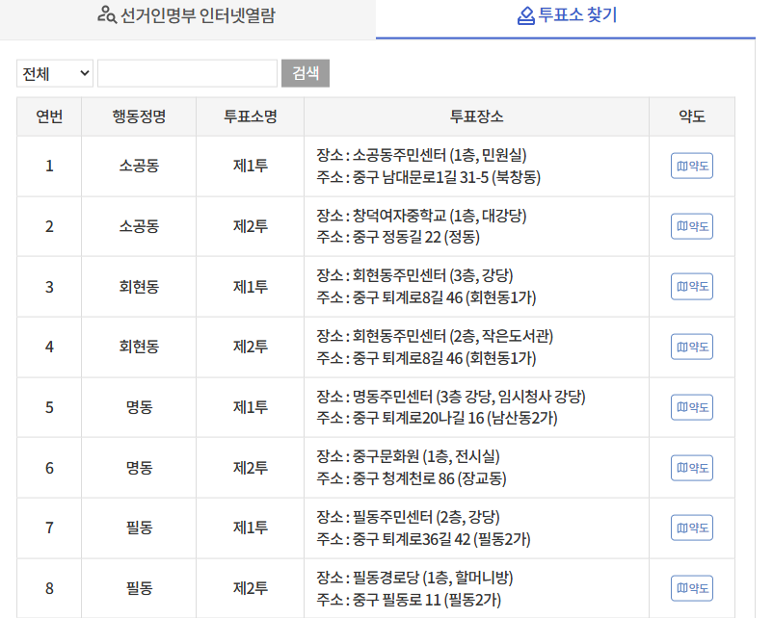This screenshot has width=773, height=618.
Task: Select address 중구 청계천로 86 (장교동)
Action: tap(429, 478)
